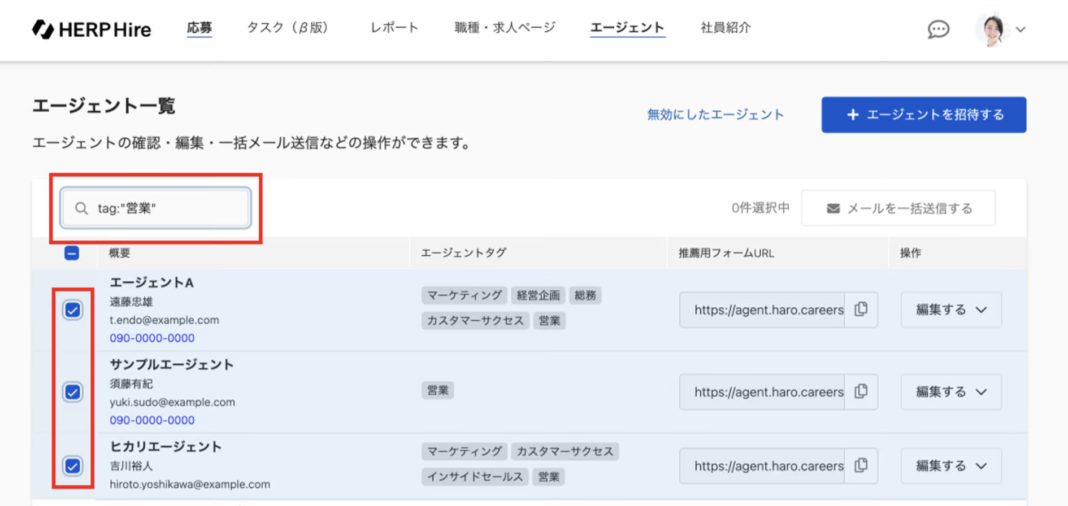Copy the サンプルエージェント referral form URL
Screen dimensions: 1068x506
click(x=861, y=391)
